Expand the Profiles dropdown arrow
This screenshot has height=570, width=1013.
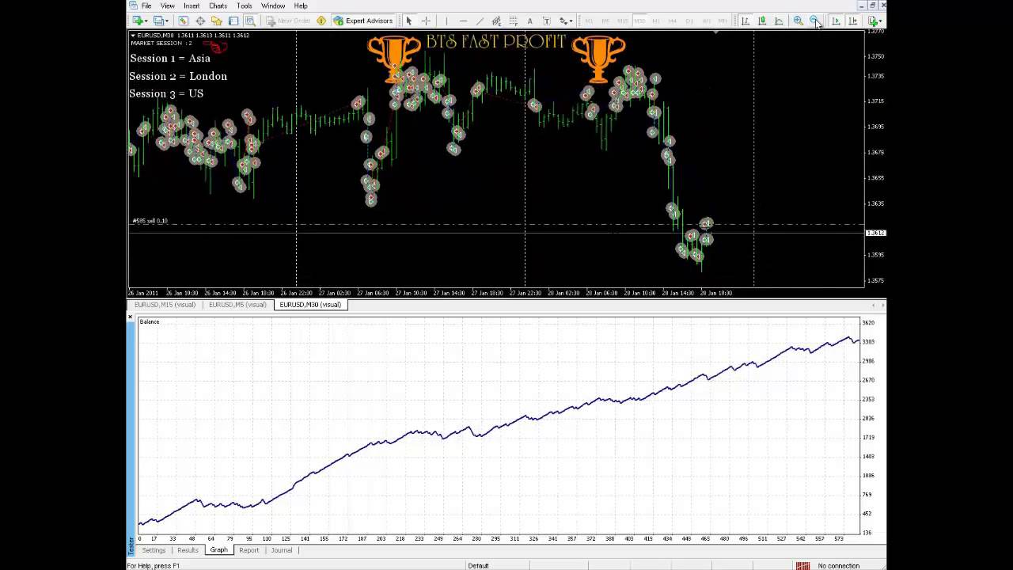167,21
